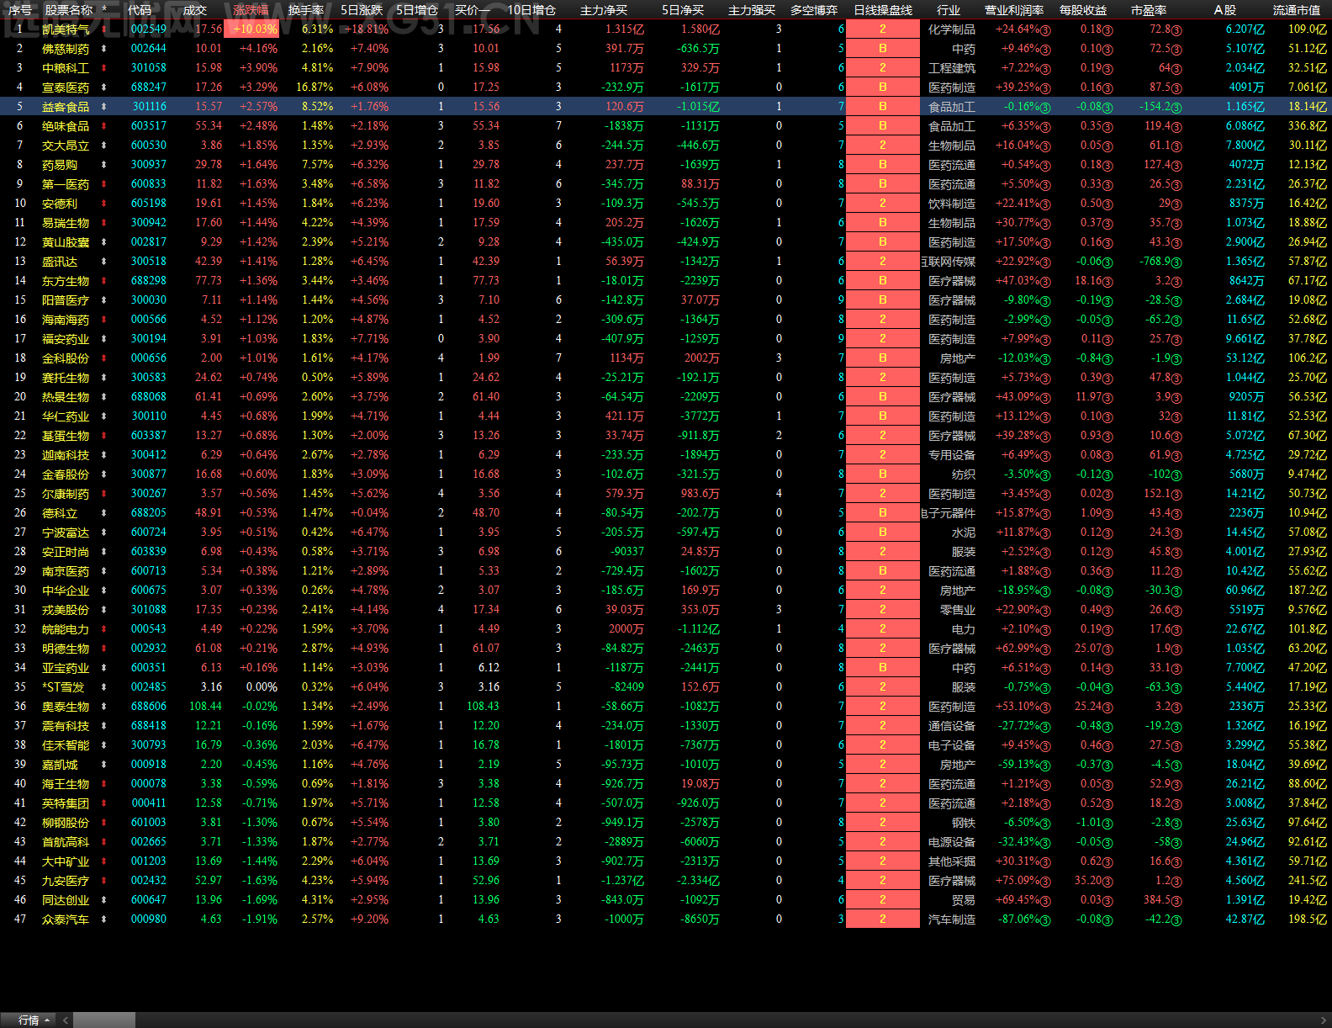
Task: Click the left scroll arrow in bottom bar
Action: pyautogui.click(x=66, y=1020)
